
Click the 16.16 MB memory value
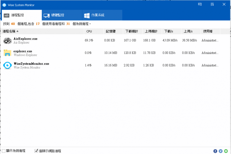point(111,65)
